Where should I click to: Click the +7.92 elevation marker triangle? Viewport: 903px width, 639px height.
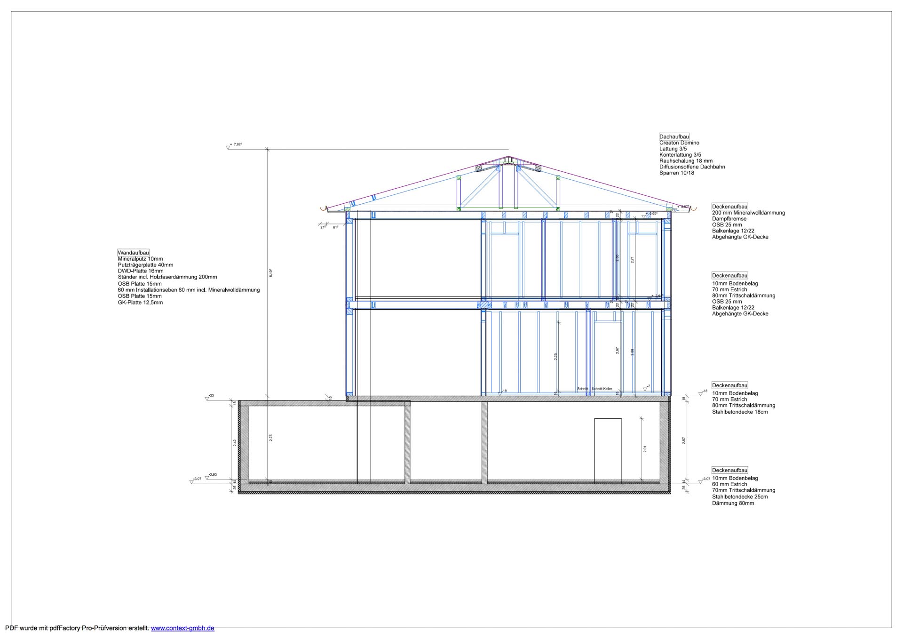pos(228,147)
